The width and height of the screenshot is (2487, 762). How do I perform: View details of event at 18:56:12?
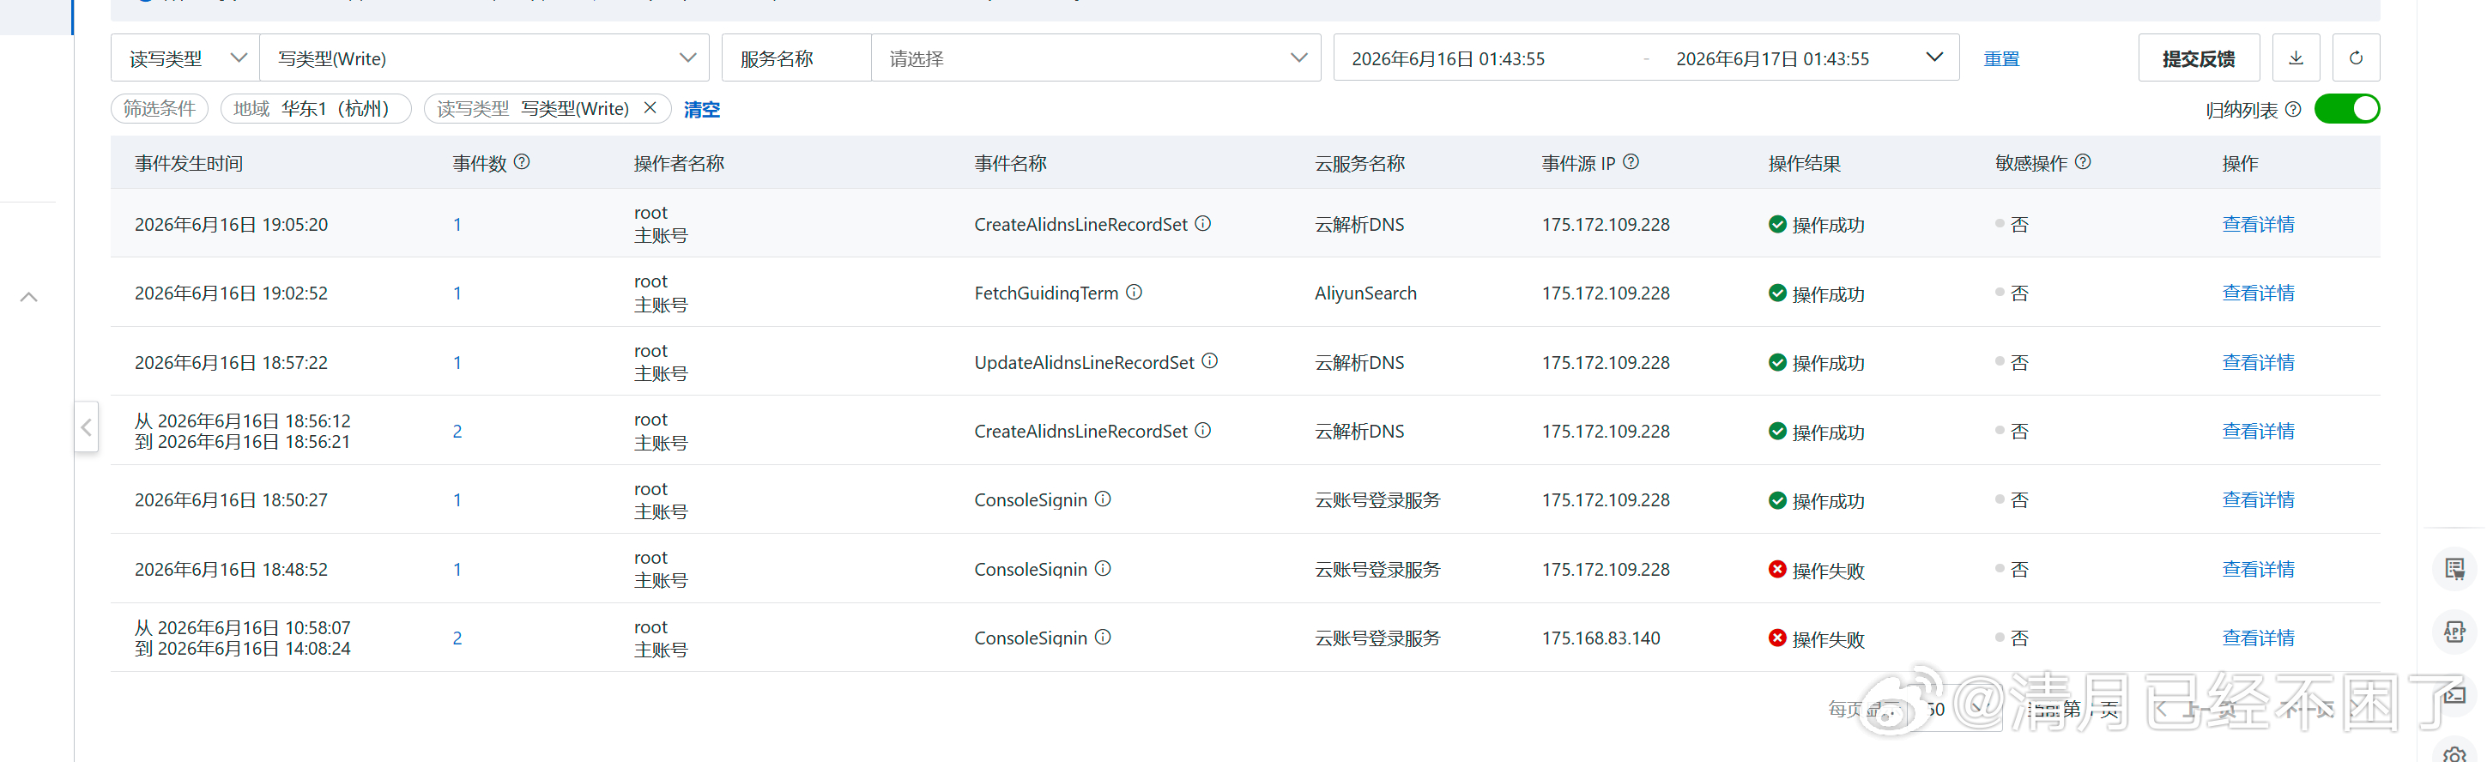click(2258, 431)
